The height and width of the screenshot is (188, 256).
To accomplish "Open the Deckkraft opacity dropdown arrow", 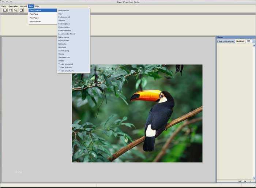I will pos(253,41).
